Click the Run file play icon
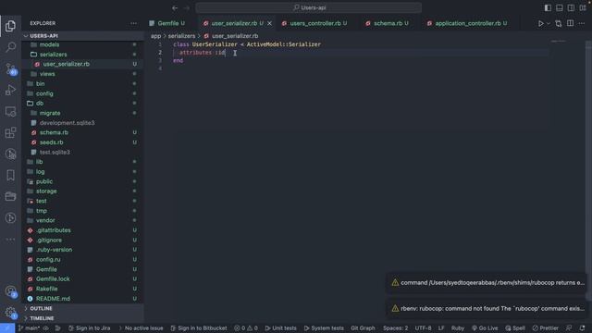Image resolution: width=592 pixels, height=333 pixels. coord(540,23)
